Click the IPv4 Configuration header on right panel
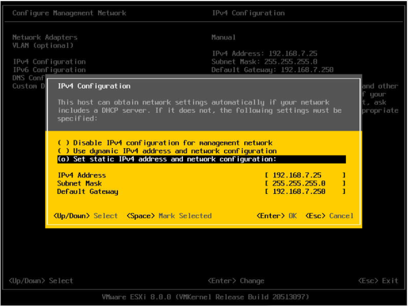 (249, 13)
